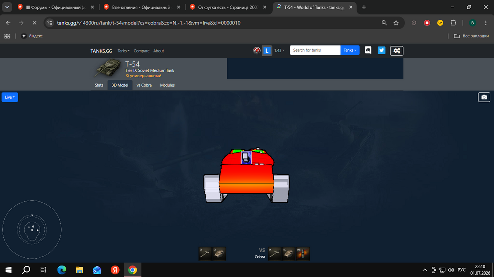Open the profile avatar B
Image resolution: width=494 pixels, height=277 pixels.
(472, 23)
